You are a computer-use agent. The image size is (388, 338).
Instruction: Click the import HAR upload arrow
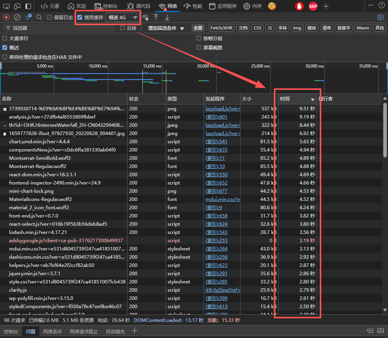[x=156, y=17]
